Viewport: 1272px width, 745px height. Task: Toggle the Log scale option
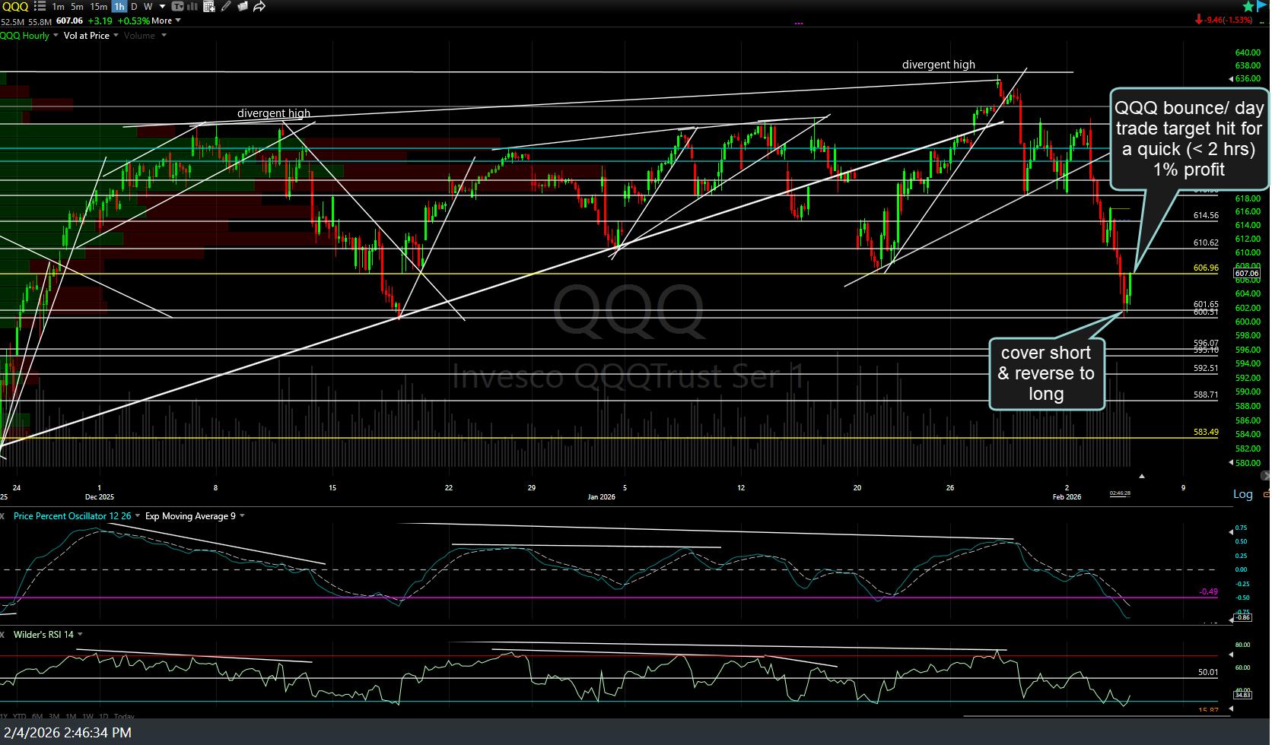coord(1242,494)
